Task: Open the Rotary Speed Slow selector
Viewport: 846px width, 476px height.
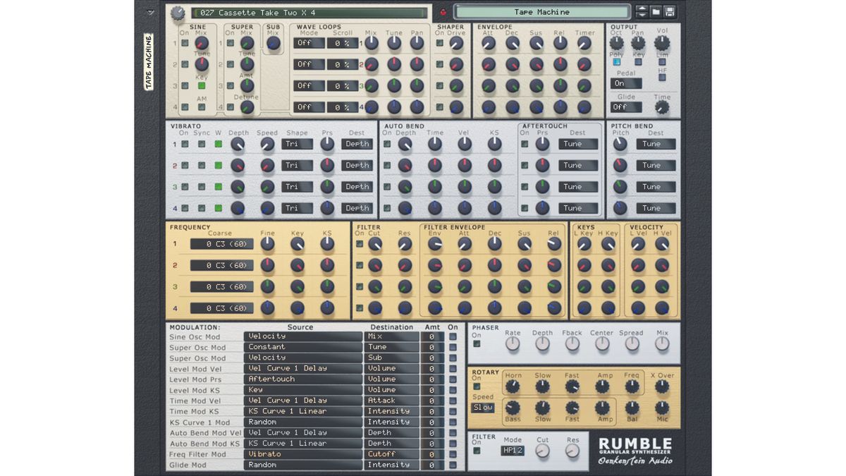Action: tap(483, 408)
